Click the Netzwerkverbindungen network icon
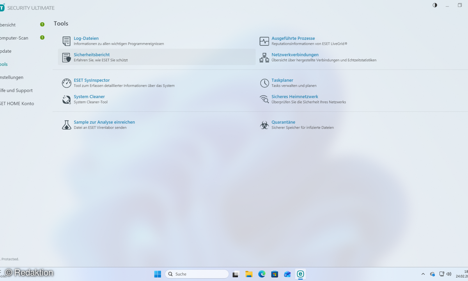 click(x=264, y=57)
